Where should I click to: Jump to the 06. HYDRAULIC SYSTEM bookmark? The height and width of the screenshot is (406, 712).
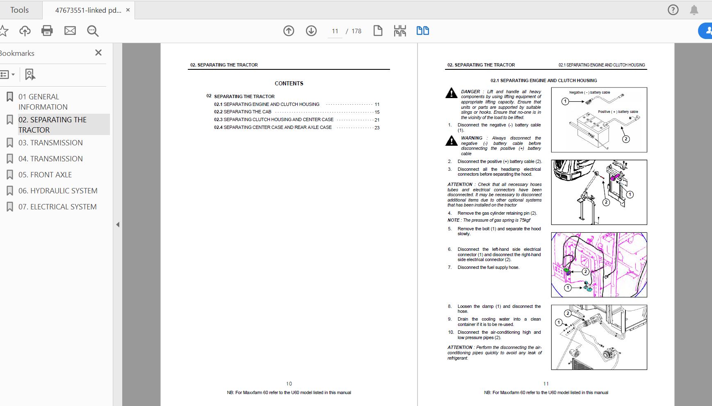click(58, 191)
